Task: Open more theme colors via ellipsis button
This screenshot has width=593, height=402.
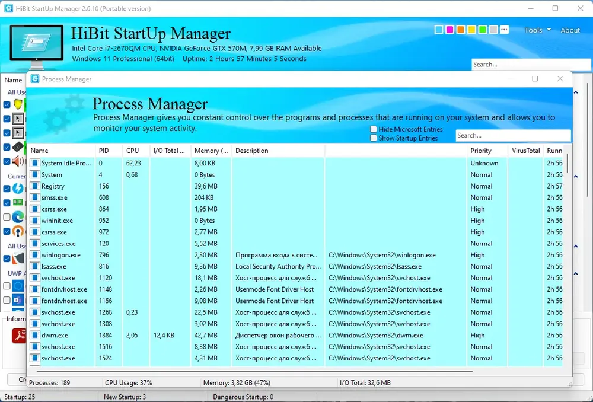Action: (x=504, y=30)
